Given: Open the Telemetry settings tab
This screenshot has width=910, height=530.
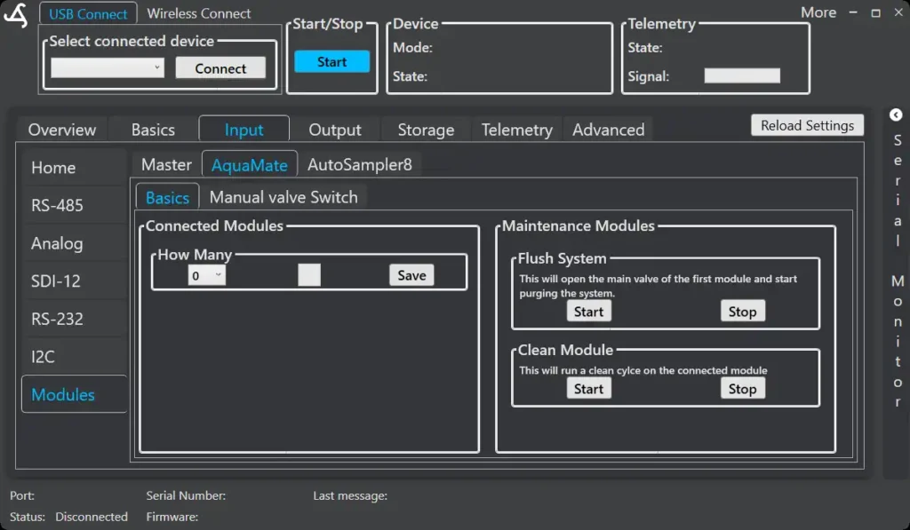Looking at the screenshot, I should (516, 130).
